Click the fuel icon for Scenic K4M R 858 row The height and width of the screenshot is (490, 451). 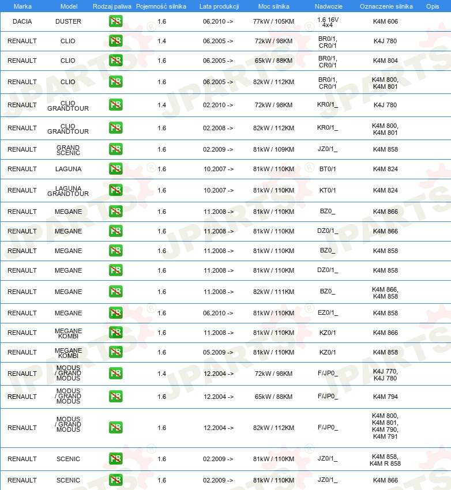(116, 459)
